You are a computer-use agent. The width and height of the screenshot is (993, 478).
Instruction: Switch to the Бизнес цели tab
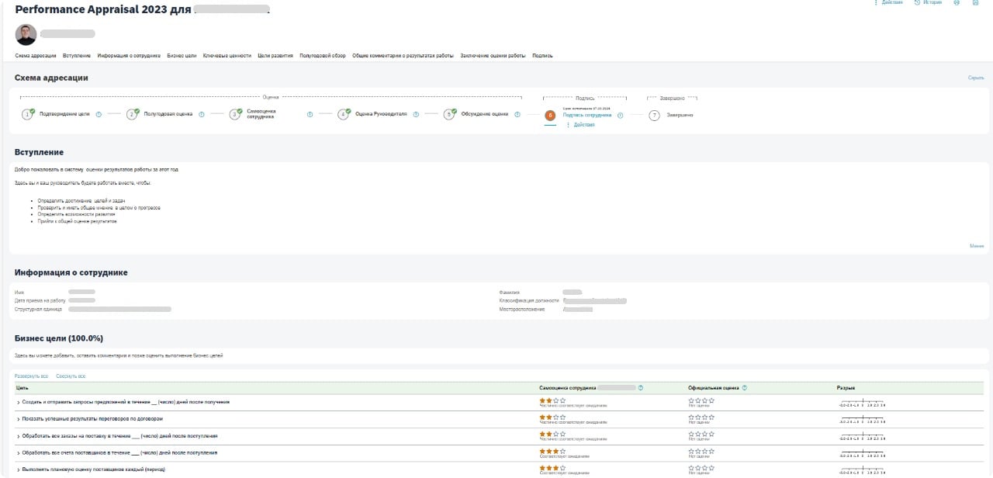point(182,56)
